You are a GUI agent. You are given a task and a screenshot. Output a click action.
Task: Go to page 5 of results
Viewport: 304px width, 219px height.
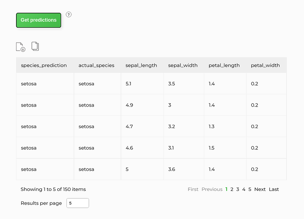(x=250, y=189)
